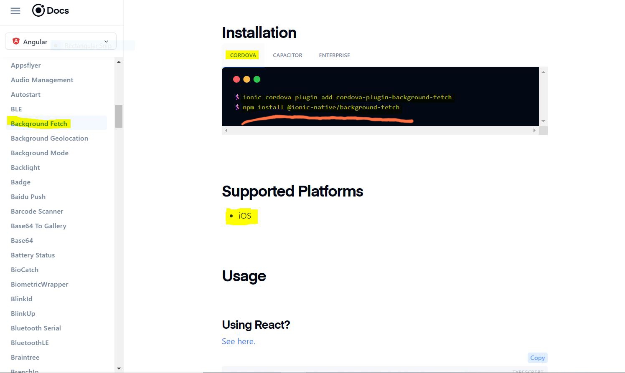Viewport: 625px width, 373px height.
Task: Click the Angular framework icon
Action: 16,41
